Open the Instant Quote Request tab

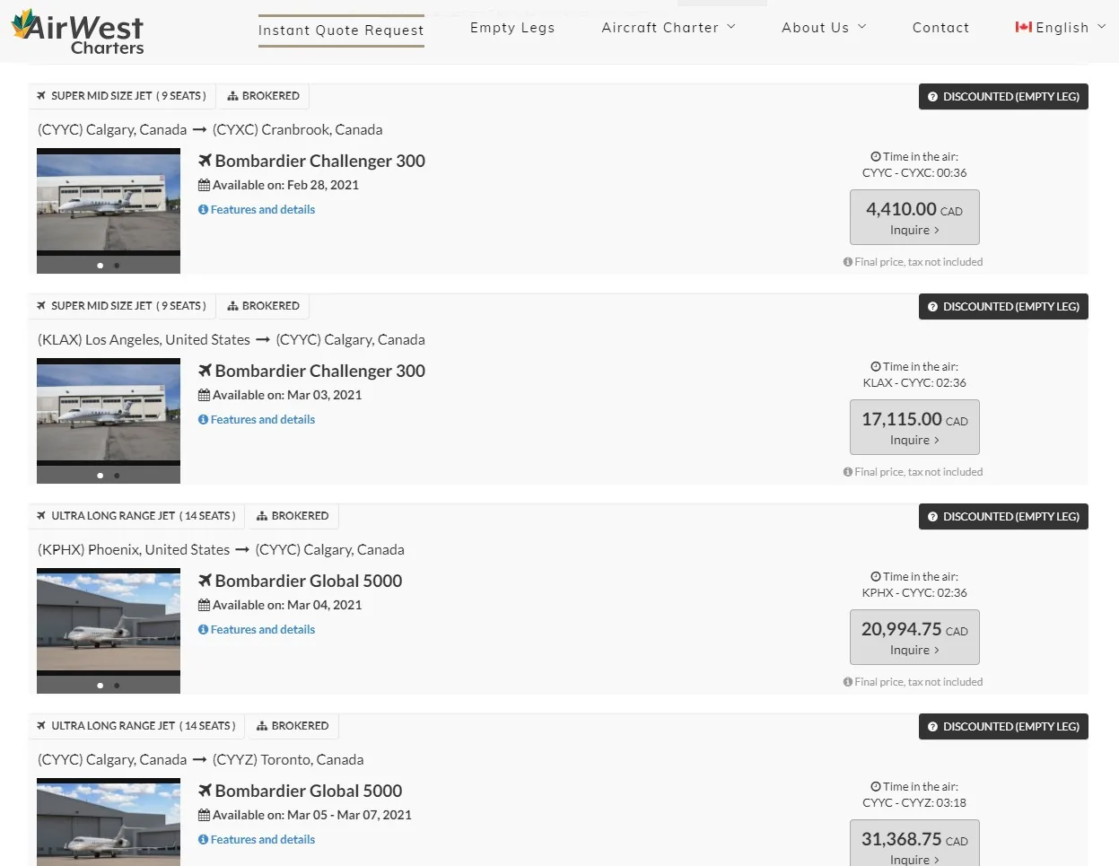341,31
